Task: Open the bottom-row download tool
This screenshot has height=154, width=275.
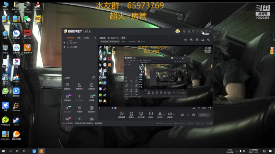Action: point(79,119)
